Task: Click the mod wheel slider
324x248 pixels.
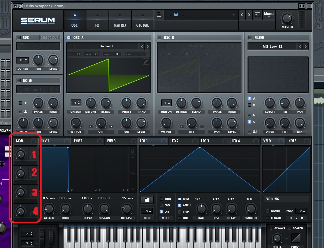Action: [x=51, y=238]
